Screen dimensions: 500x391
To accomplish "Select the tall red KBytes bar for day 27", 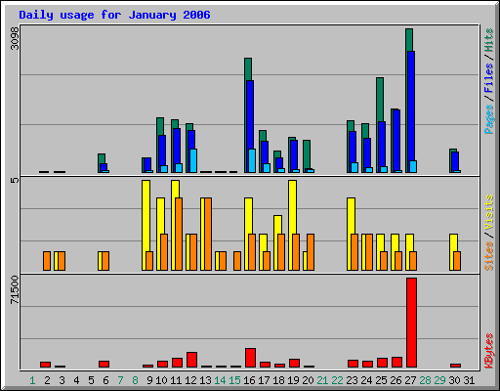I will pyautogui.click(x=411, y=323).
